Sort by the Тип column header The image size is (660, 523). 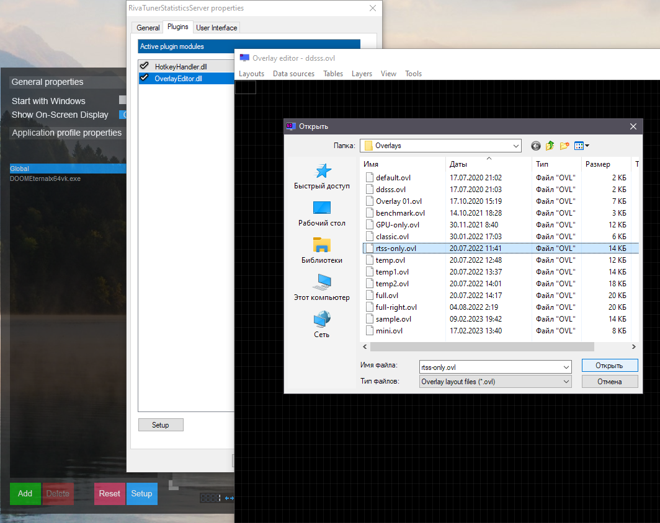(x=556, y=164)
